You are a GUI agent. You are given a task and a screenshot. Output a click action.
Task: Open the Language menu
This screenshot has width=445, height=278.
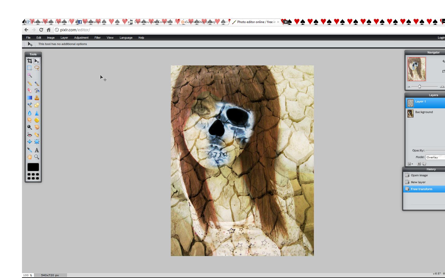(x=126, y=38)
